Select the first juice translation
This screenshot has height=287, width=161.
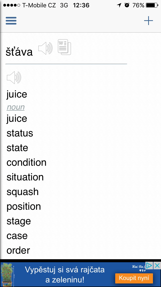(17, 94)
